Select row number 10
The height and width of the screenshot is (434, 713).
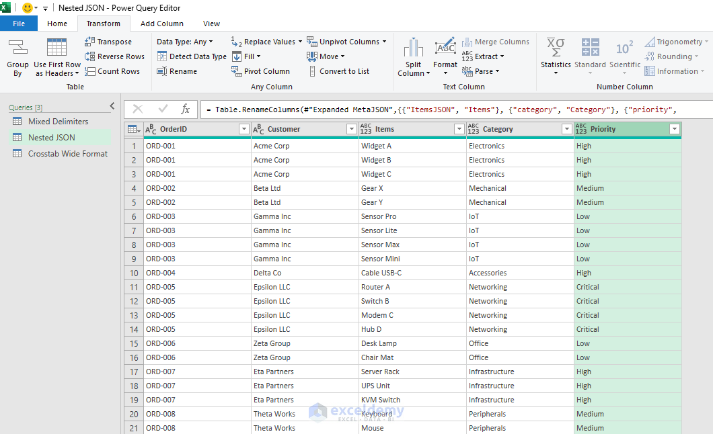pyautogui.click(x=134, y=273)
